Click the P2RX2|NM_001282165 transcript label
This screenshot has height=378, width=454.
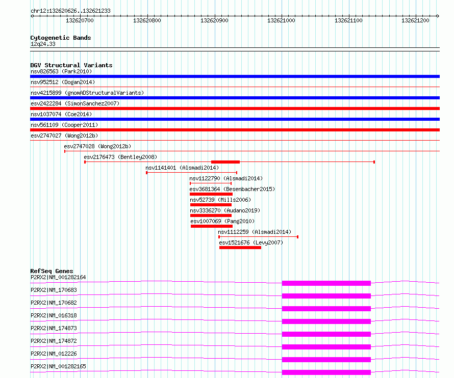pyautogui.click(x=58, y=366)
